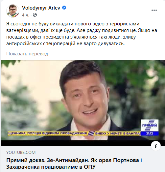Click the globe public-audience icon
The image size is (165, 172).
pyautogui.click(x=35, y=15)
